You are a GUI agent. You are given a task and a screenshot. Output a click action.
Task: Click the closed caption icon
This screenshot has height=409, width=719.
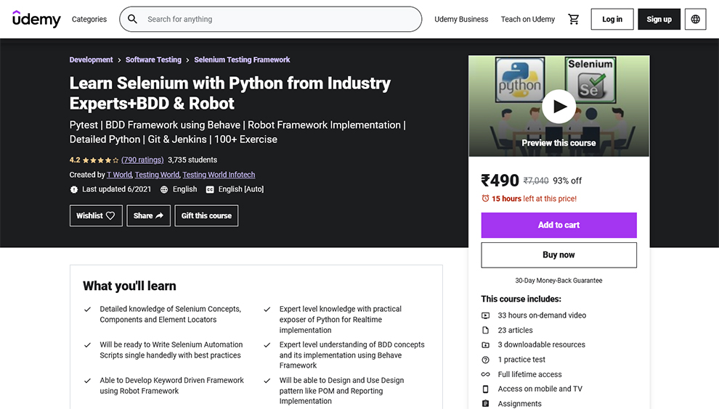pyautogui.click(x=210, y=189)
